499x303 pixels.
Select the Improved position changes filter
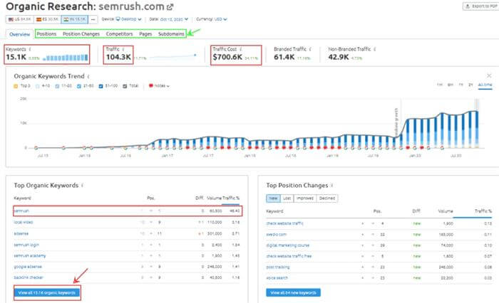305,198
